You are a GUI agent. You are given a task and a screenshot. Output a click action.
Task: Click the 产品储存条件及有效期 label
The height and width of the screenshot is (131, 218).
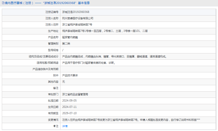pyautogui.click(x=45, y=69)
